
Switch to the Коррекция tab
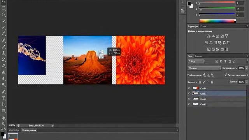point(193,26)
